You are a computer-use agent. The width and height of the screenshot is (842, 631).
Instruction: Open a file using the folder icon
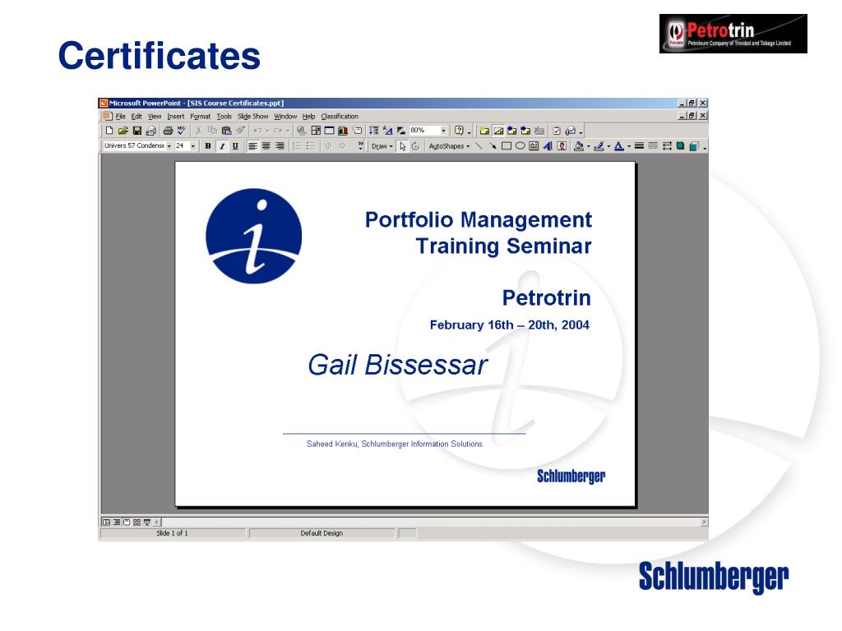click(x=123, y=131)
